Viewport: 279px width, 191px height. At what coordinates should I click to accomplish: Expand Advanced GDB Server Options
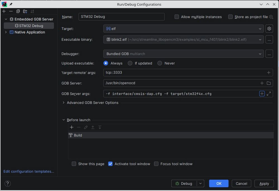coord(64,103)
